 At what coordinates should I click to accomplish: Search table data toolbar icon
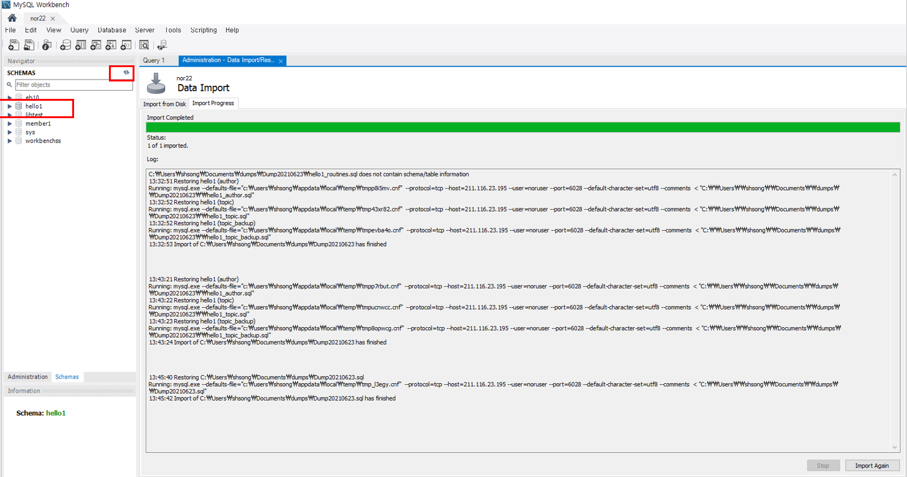(144, 45)
